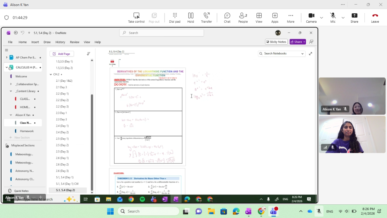387x218 pixels.
Task: Open the Mic options dropdown arrow
Action: click(x=343, y=18)
